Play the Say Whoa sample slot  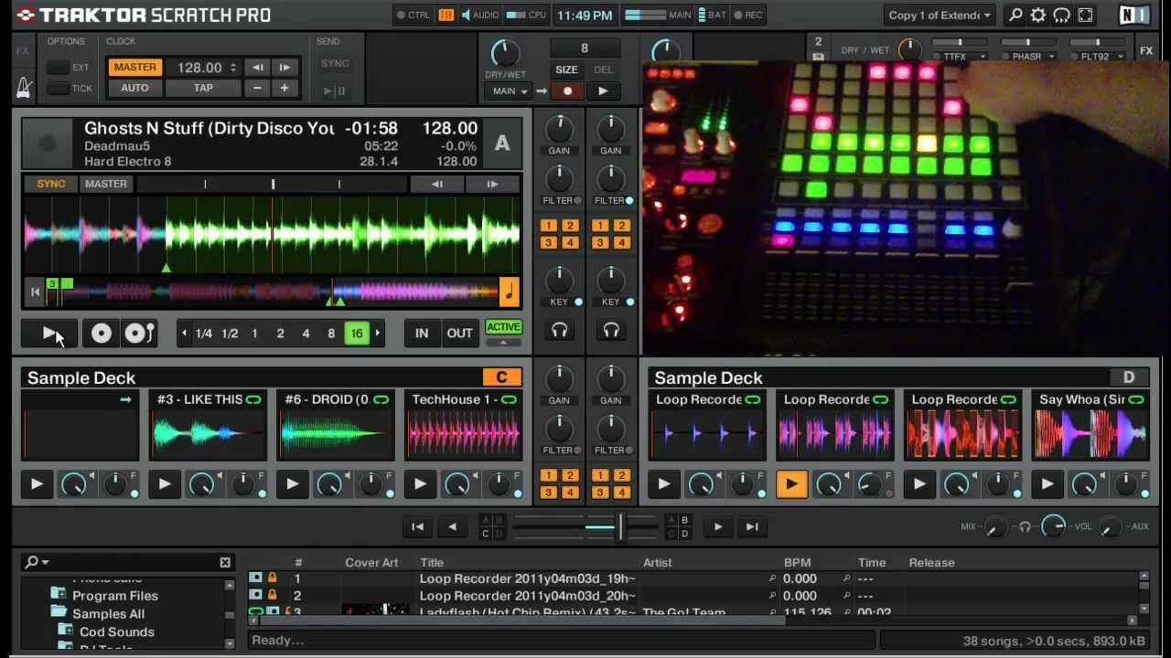pyautogui.click(x=1047, y=484)
